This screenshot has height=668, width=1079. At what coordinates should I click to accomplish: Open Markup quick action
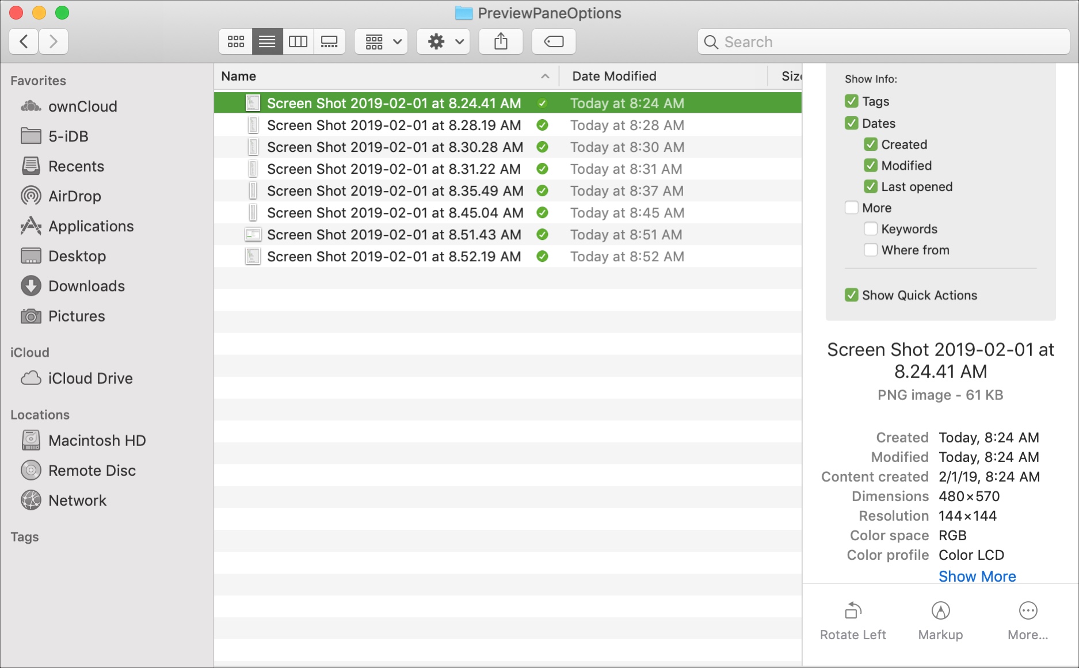(940, 620)
